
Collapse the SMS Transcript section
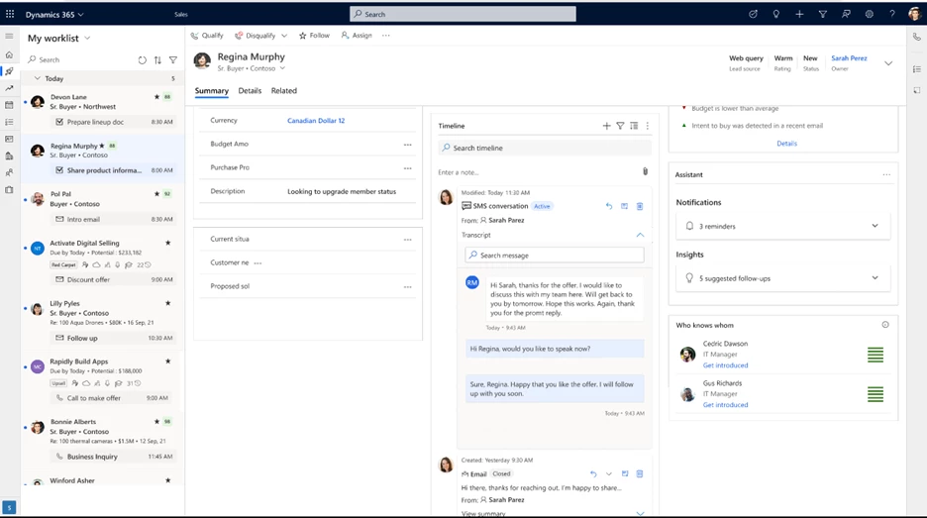click(x=640, y=235)
